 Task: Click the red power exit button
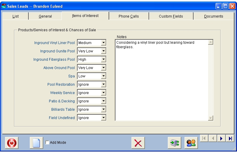(12, 143)
